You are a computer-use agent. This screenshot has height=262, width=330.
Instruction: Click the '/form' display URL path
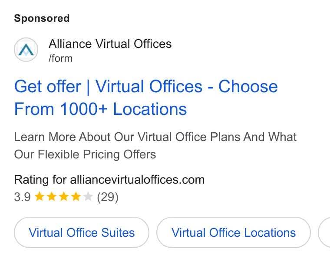pyautogui.click(x=61, y=58)
